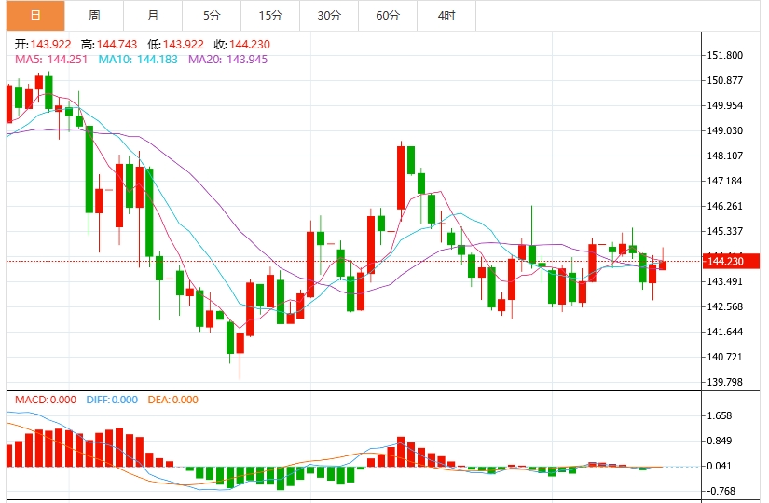Screen dimensions: 769x503
Task: Switch to the 4时 four-hour tab
Action: (446, 16)
